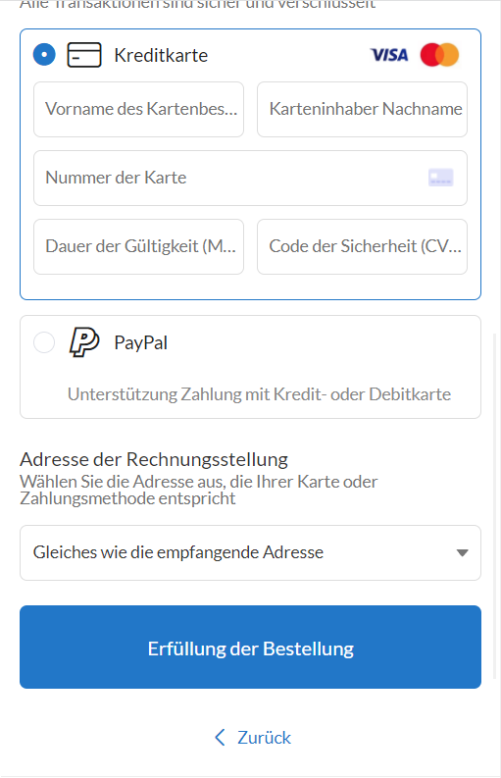Focus the Nummer der Karte field
Viewport: 501px width, 778px height.
251,178
